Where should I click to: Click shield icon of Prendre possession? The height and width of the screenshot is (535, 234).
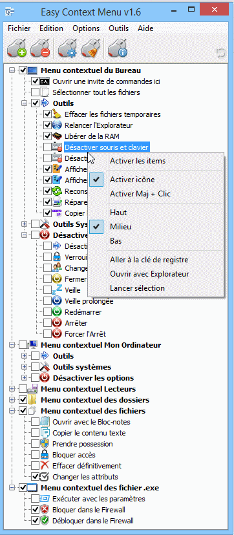45,444
